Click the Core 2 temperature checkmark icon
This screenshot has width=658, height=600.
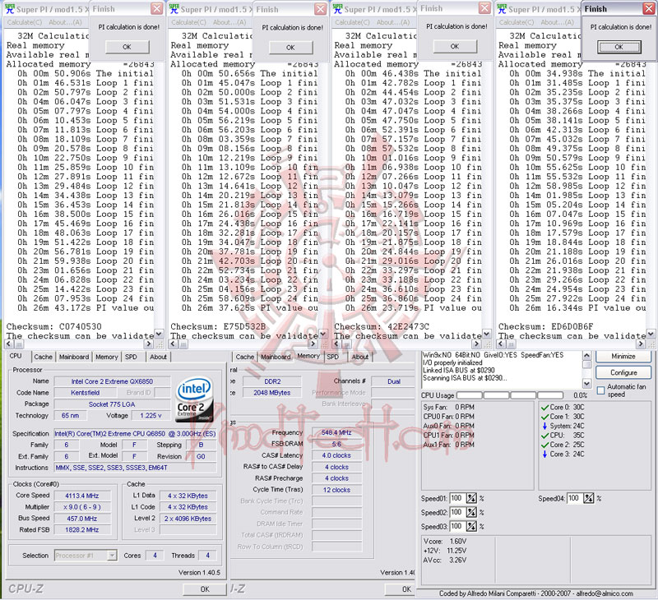544,445
